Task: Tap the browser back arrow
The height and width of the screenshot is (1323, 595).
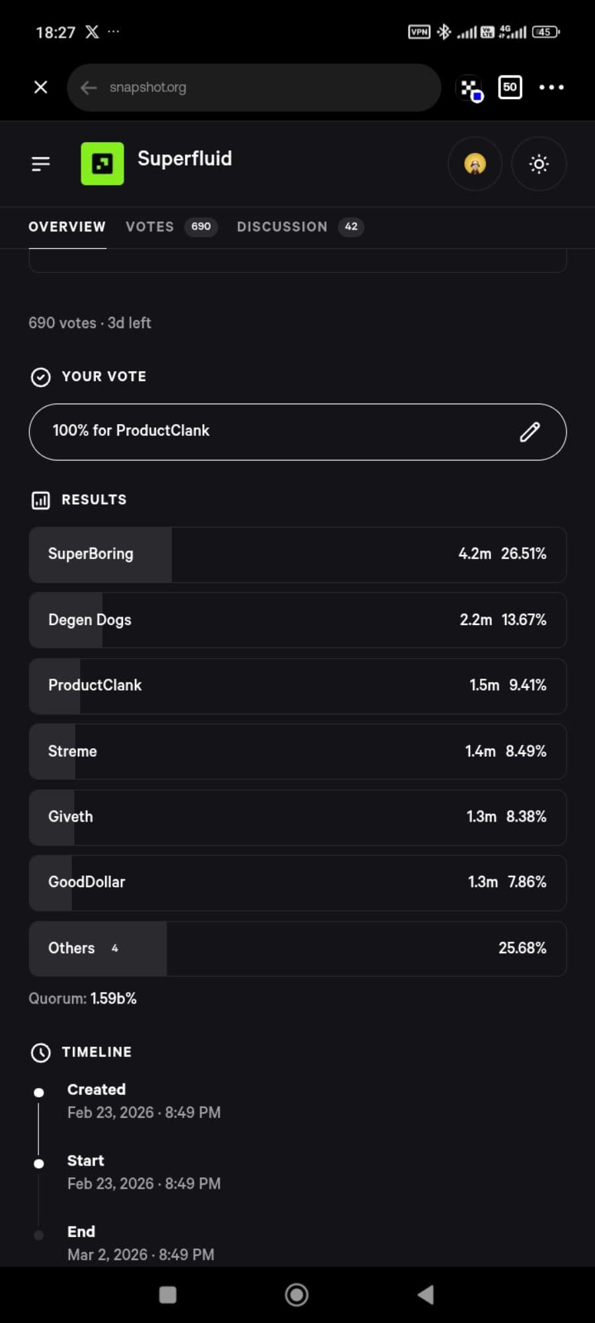Action: [x=89, y=87]
